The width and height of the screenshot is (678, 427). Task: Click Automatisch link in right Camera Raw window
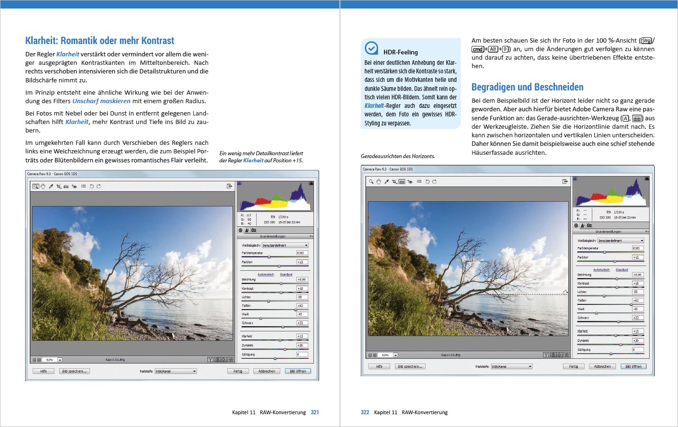coord(601,270)
